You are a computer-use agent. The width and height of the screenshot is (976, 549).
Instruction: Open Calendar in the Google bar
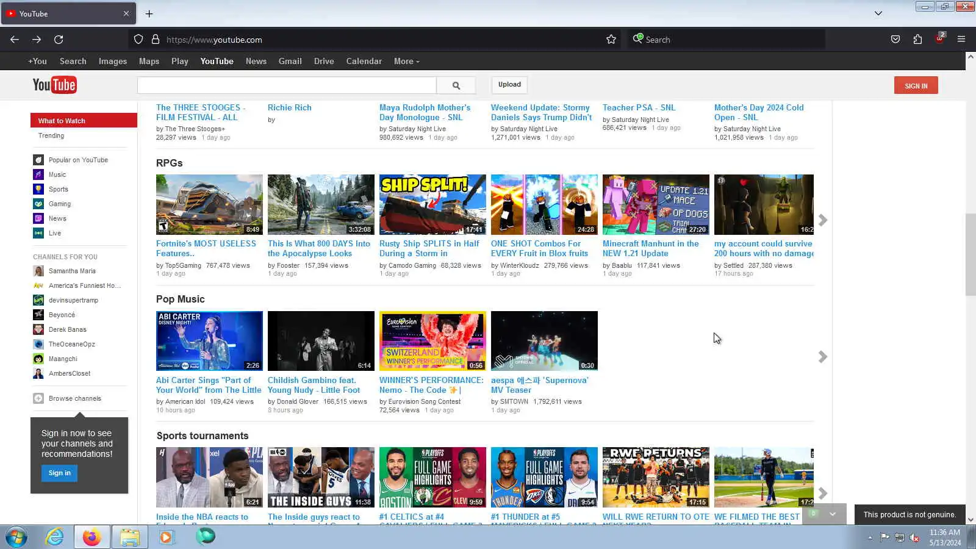(364, 61)
